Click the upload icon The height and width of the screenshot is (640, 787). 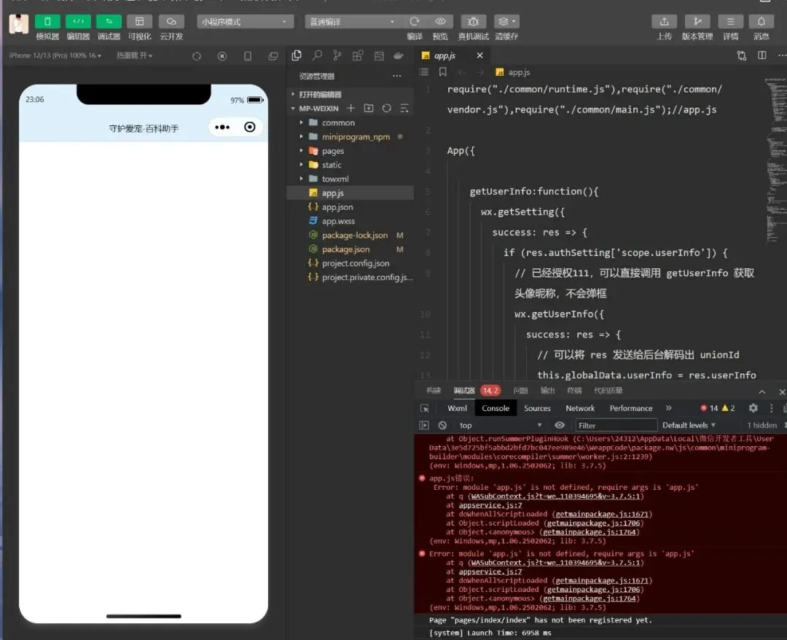[x=664, y=22]
